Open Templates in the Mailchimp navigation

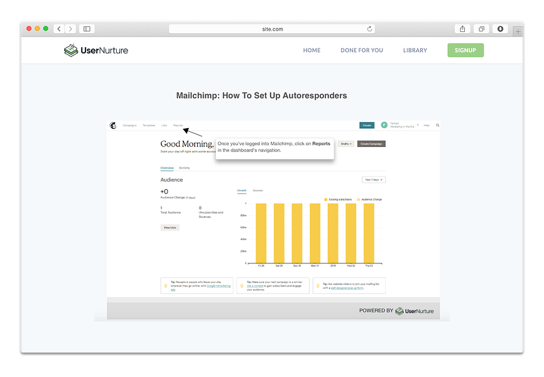click(149, 125)
